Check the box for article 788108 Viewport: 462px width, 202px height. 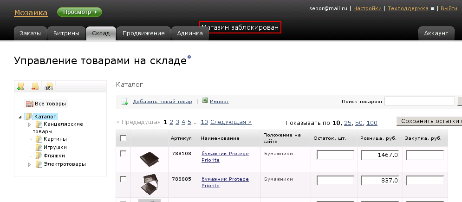[x=124, y=153]
